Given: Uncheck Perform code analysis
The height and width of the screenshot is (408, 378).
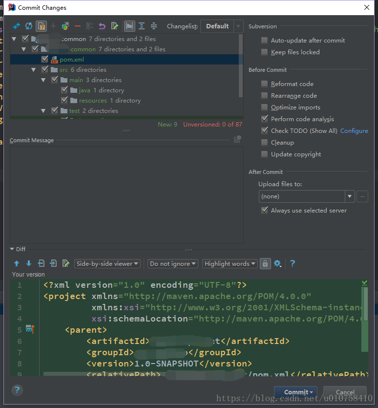Looking at the screenshot, I should click(264, 119).
